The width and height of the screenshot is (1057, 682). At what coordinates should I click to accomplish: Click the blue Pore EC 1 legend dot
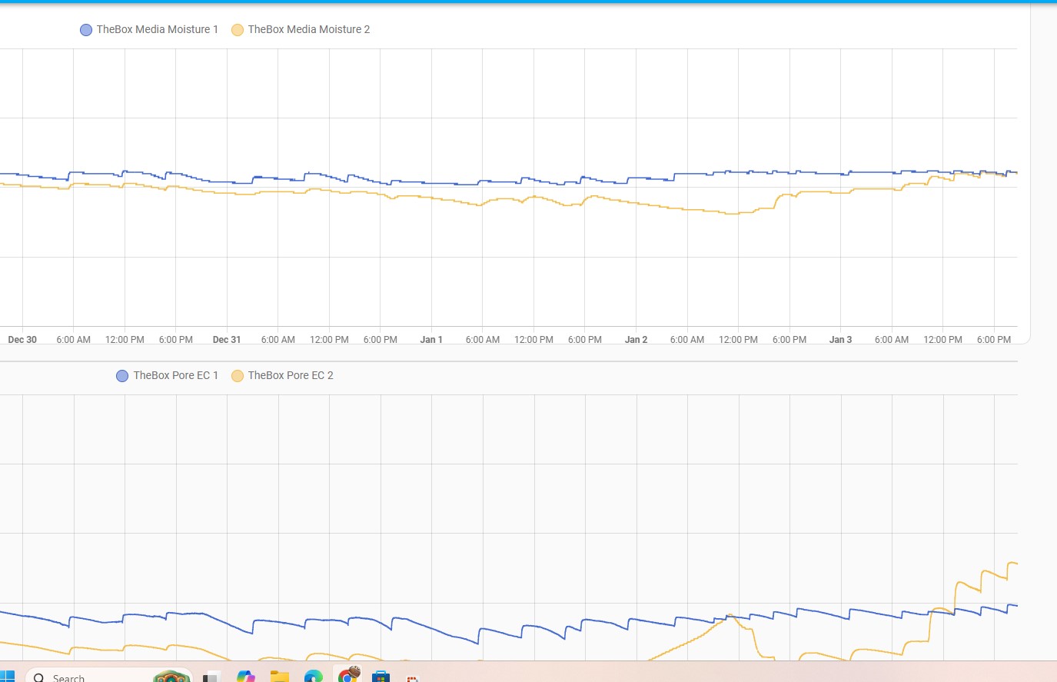122,376
